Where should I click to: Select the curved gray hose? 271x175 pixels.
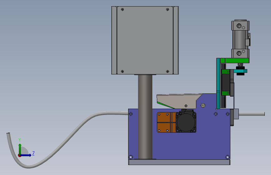[x=68, y=138]
